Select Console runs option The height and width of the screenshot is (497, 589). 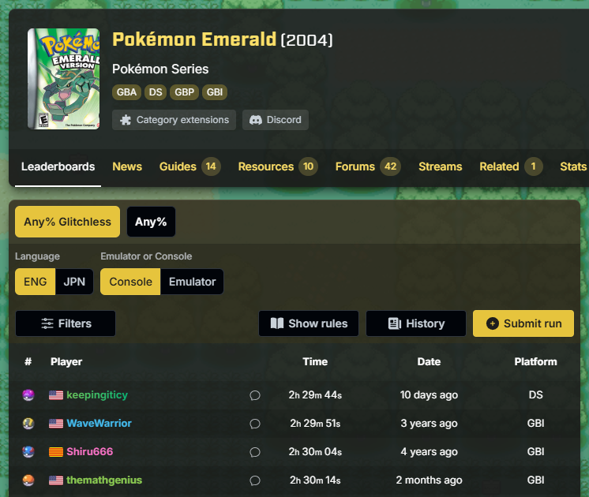coord(130,282)
